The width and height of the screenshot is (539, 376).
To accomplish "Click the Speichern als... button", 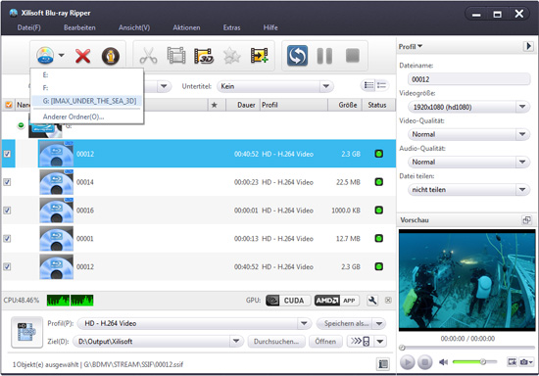I will (346, 323).
